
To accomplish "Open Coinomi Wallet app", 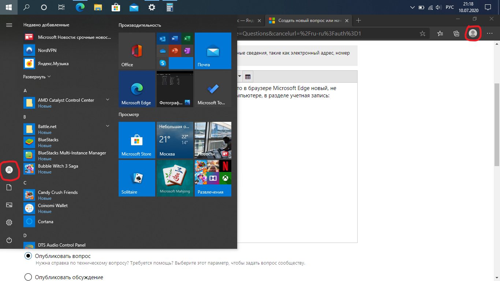I will click(x=67, y=208).
